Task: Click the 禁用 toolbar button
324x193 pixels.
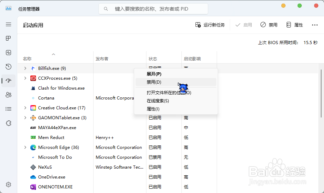Action: click(x=269, y=25)
